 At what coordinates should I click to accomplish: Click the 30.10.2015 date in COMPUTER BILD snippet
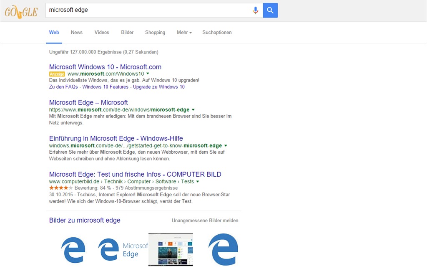(61, 195)
